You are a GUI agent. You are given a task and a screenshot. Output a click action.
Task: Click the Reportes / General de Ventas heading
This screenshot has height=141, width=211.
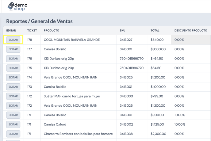(39, 21)
